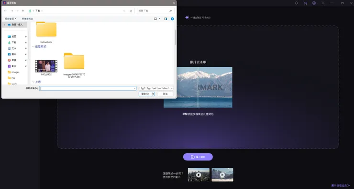Screen dimensions: 354x189
Task: Click the magnifier search icon
Action: pos(170,11)
